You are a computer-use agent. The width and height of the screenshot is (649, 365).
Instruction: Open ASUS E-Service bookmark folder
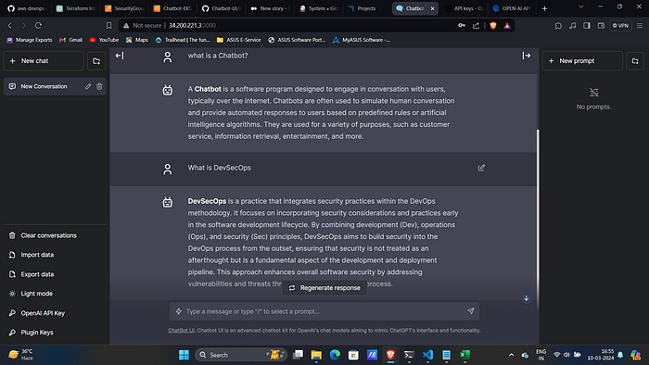click(x=239, y=40)
